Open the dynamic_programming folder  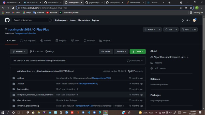(x=28, y=106)
